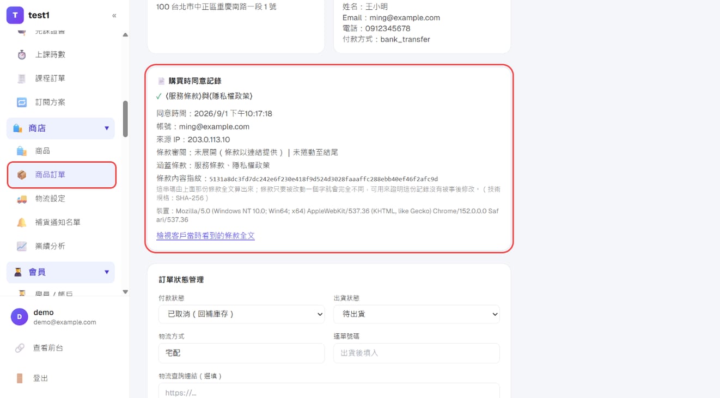Click the stopwatch icon beside 上課時數
This screenshot has height=398, width=720.
[x=22, y=54]
